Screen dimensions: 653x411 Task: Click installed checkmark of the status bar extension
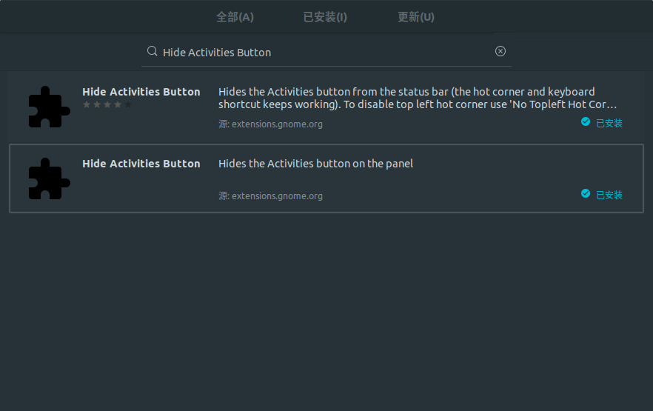pyautogui.click(x=586, y=122)
